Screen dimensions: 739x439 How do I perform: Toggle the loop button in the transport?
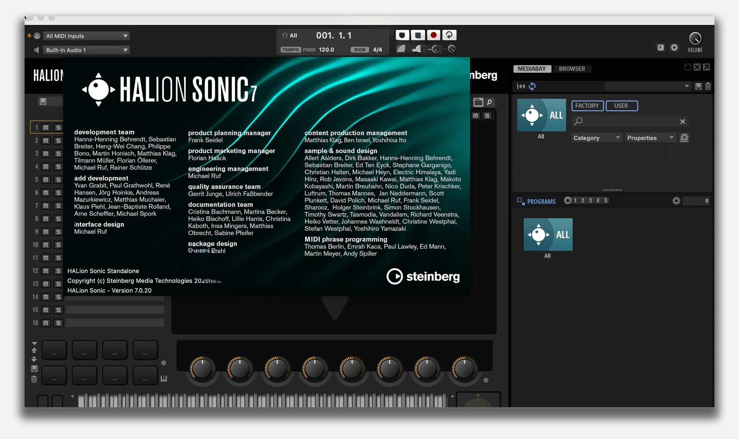tap(449, 35)
